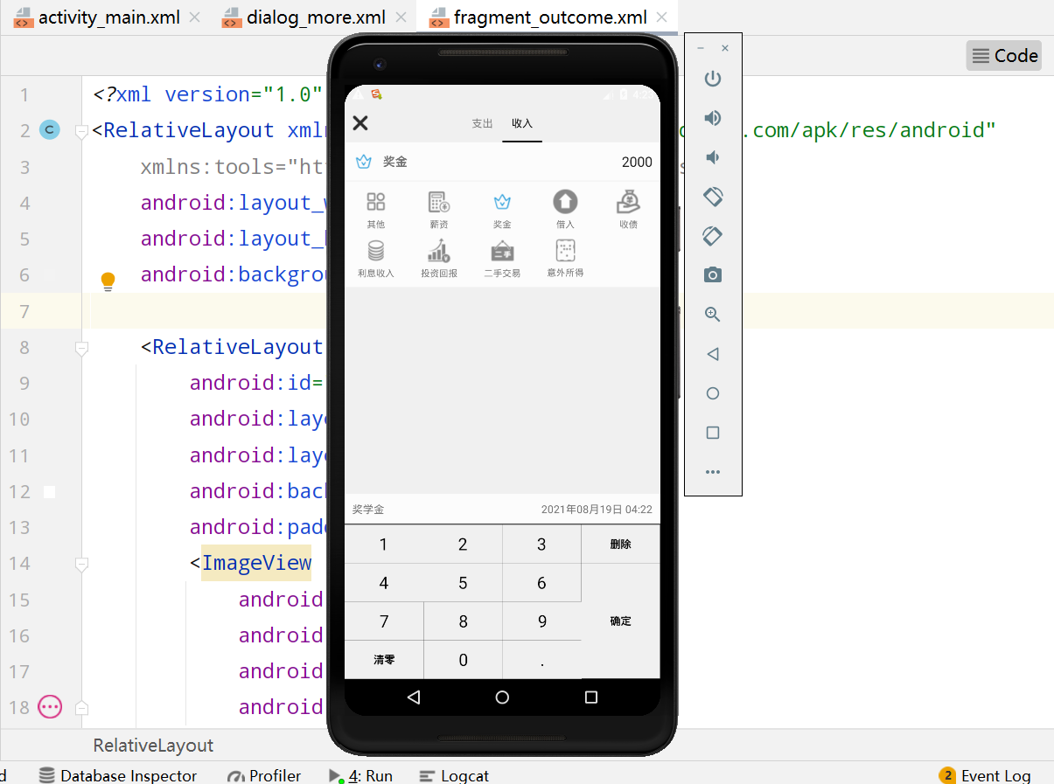Open the Logcat tool window
The height and width of the screenshot is (784, 1054).
click(454, 775)
